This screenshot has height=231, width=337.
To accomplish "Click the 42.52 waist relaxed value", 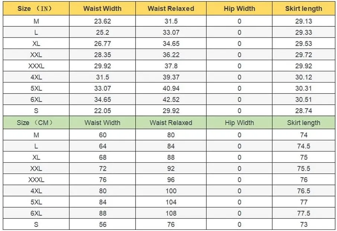I will tap(171, 100).
